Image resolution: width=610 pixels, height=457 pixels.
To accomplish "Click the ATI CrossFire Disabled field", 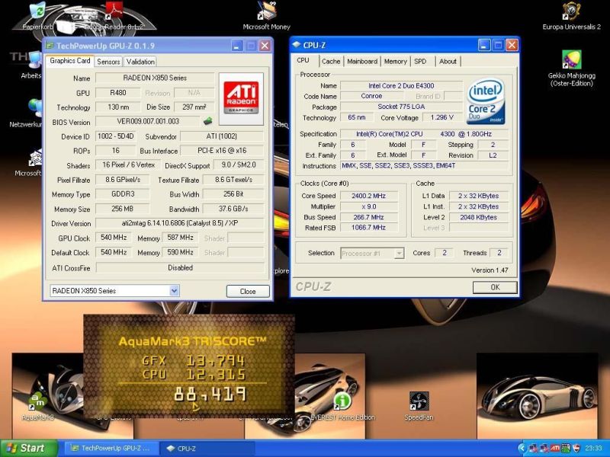I will point(180,267).
